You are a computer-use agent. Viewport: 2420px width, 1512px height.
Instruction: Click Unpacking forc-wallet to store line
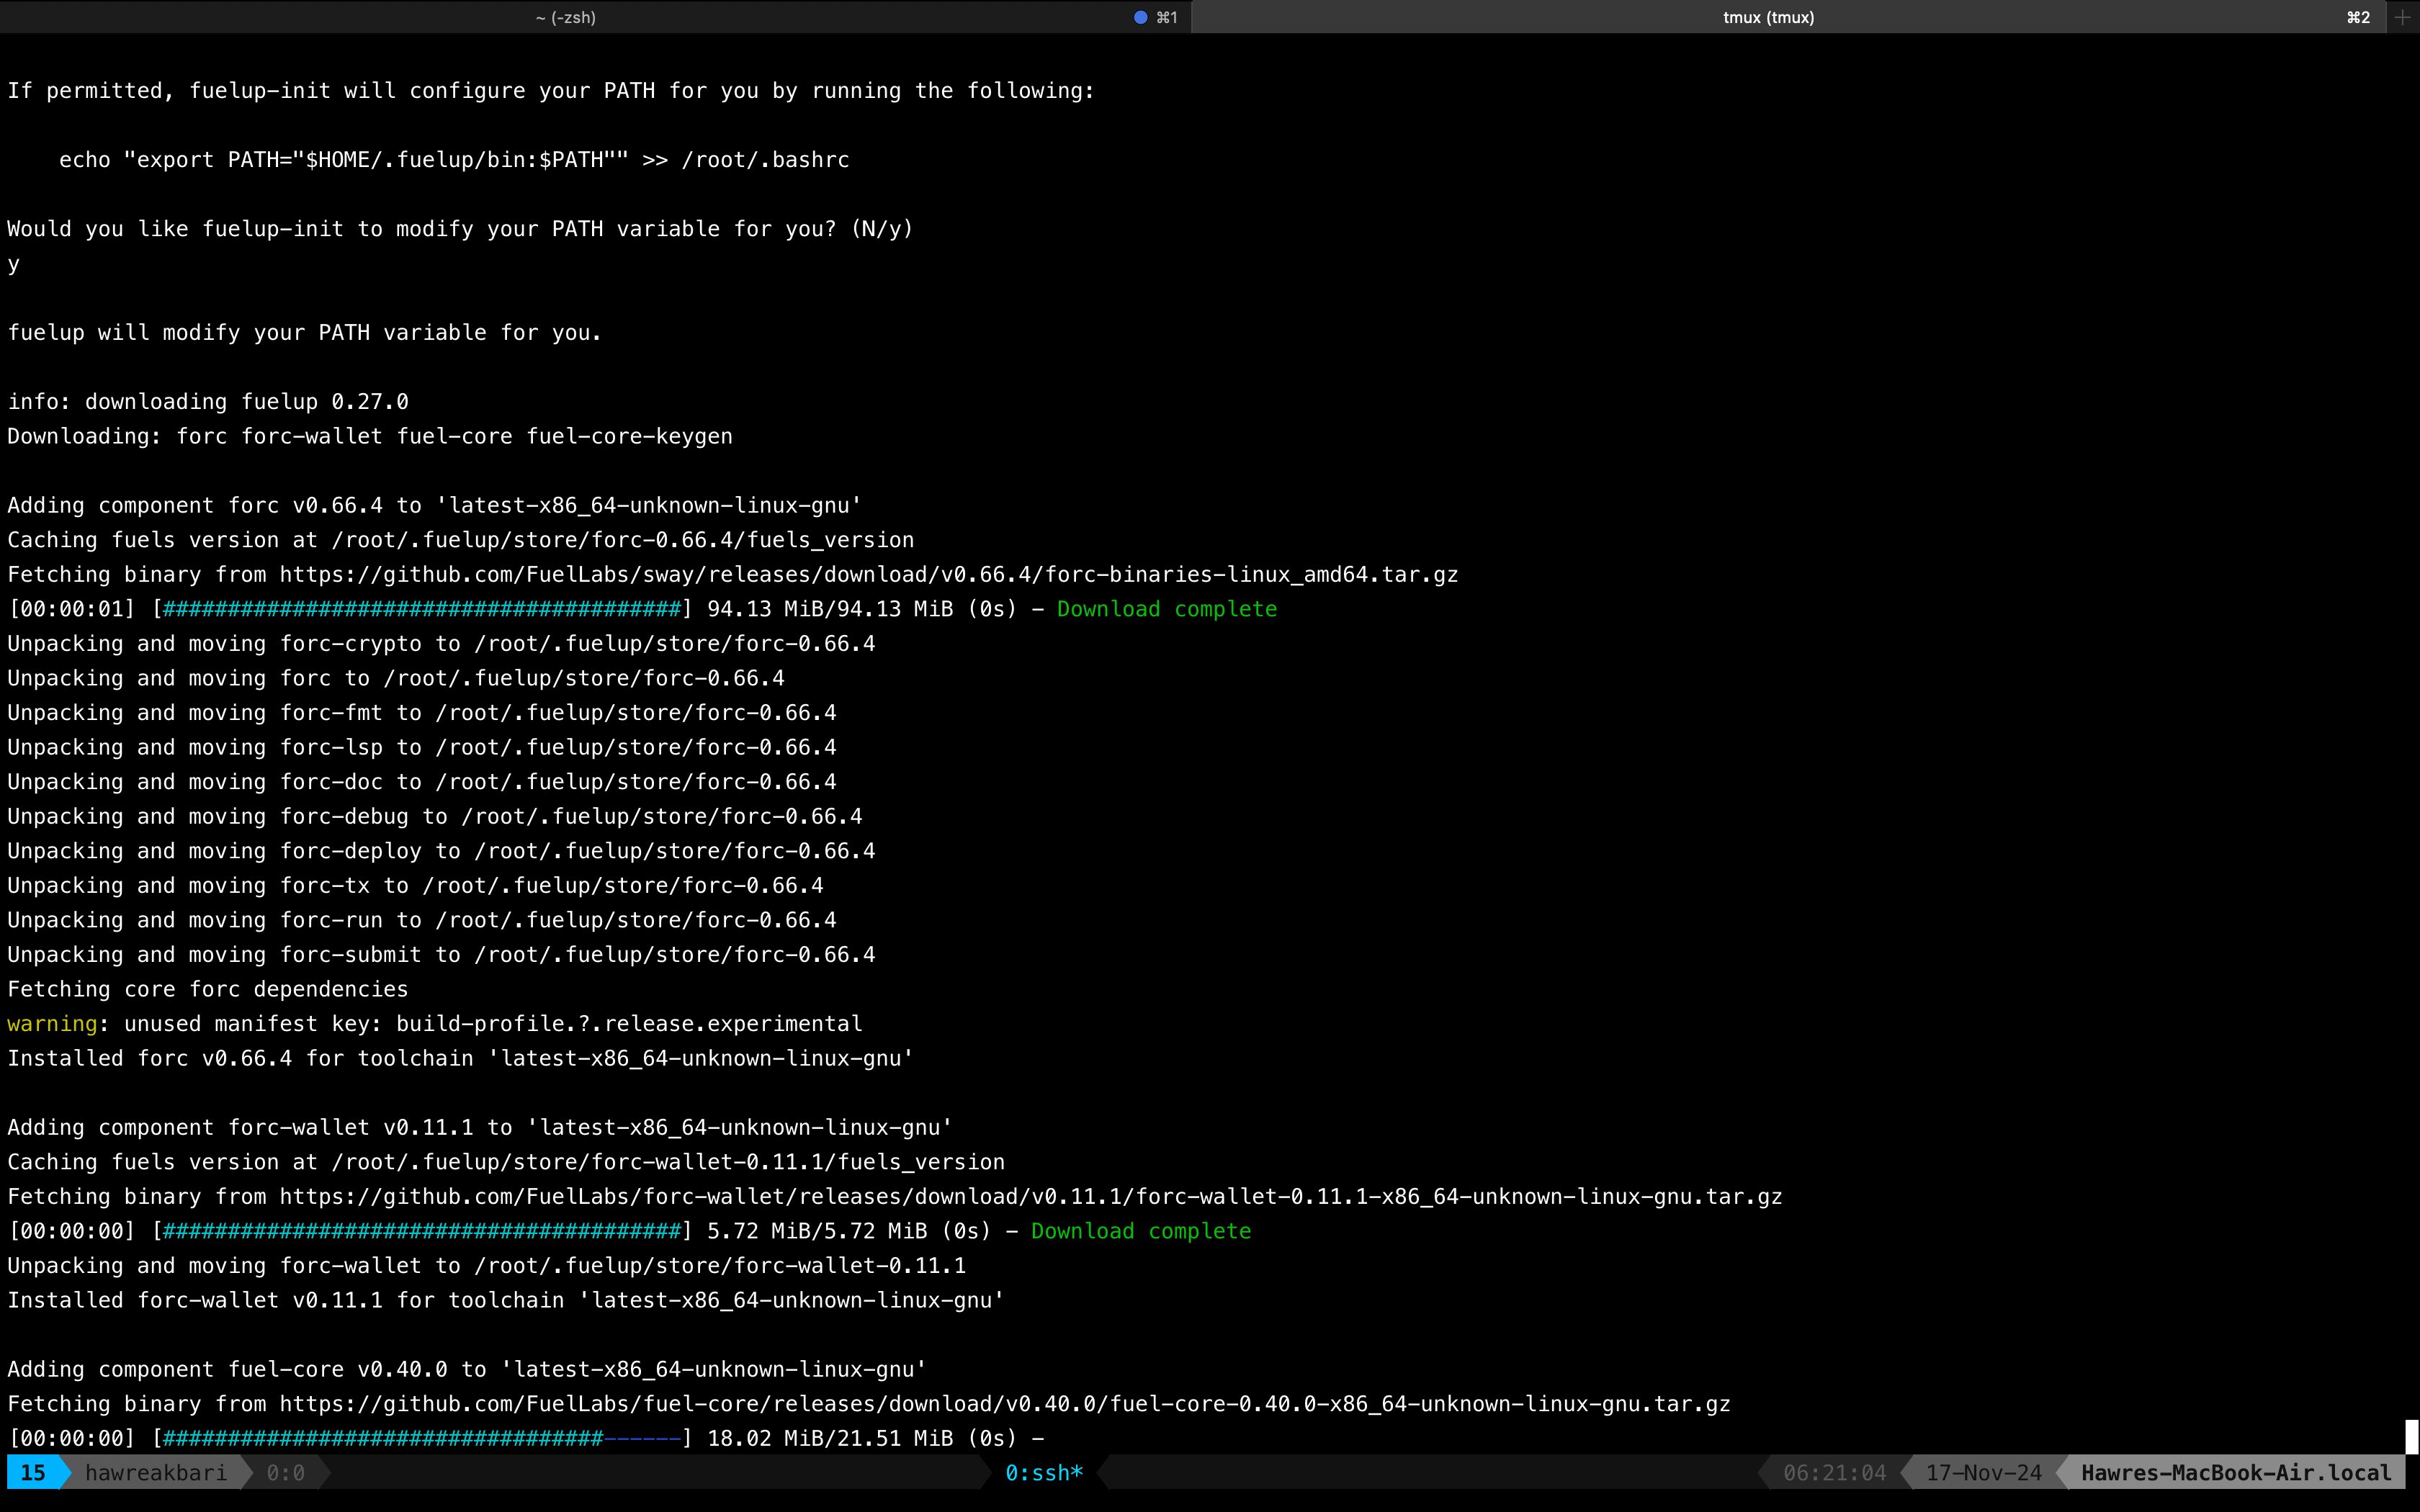coord(487,1265)
